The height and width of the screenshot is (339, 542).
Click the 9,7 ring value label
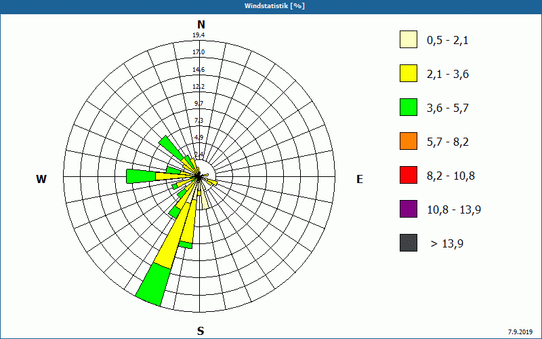pyautogui.click(x=199, y=104)
